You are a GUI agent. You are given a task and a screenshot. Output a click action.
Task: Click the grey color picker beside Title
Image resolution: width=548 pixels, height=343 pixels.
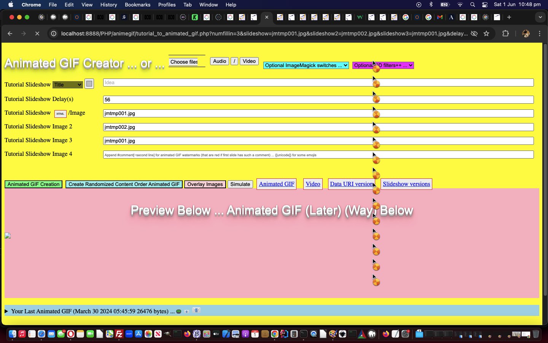point(89,84)
